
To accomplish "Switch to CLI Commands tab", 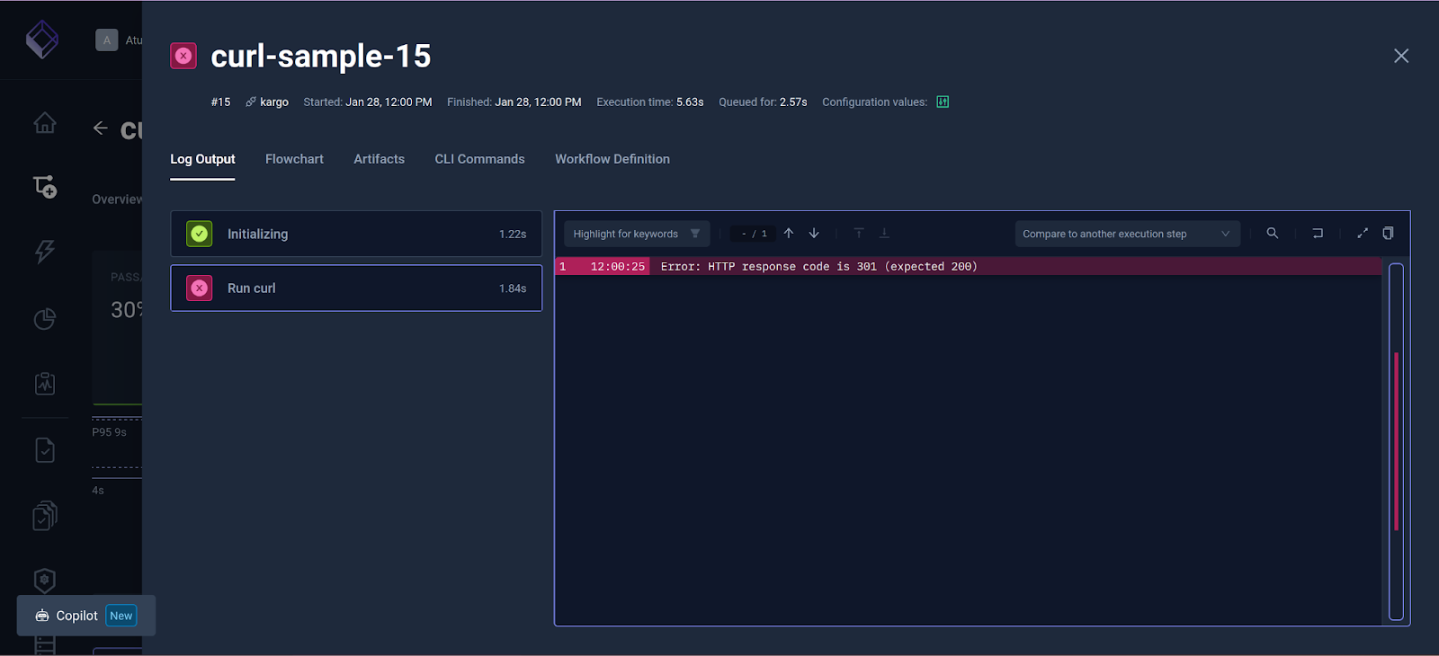I will pyautogui.click(x=479, y=159).
